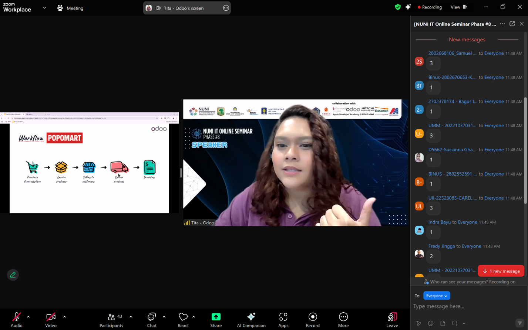Viewport: 528px width, 330px height.
Task: Expand reactions options arrow
Action: click(x=194, y=317)
